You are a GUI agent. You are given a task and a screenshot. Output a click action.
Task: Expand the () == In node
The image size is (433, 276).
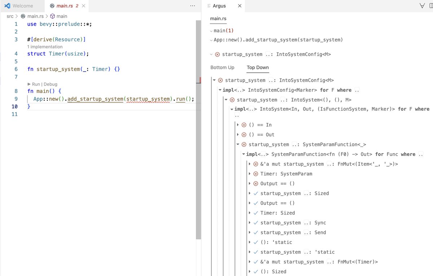[238, 125]
